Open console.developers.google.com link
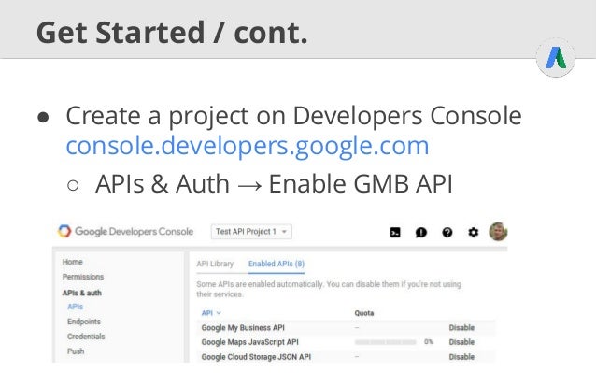 pyautogui.click(x=248, y=146)
